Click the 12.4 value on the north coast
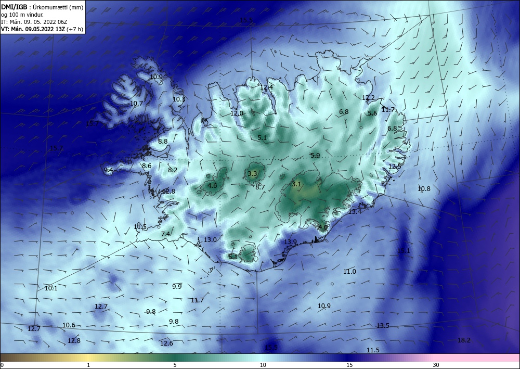520x369 pixels. pos(266,87)
